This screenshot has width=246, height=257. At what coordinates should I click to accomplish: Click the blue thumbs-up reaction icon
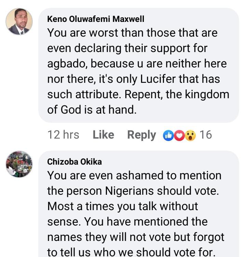168,135
